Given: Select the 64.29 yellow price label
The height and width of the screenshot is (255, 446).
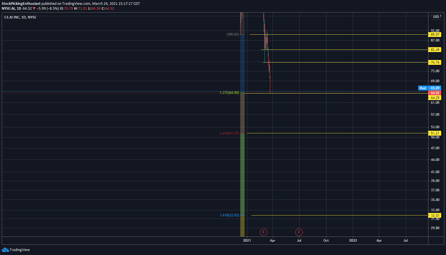Looking at the screenshot, I should coord(435,98).
